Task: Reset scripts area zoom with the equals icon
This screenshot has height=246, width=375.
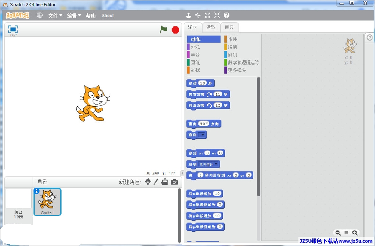Action: coord(346,233)
